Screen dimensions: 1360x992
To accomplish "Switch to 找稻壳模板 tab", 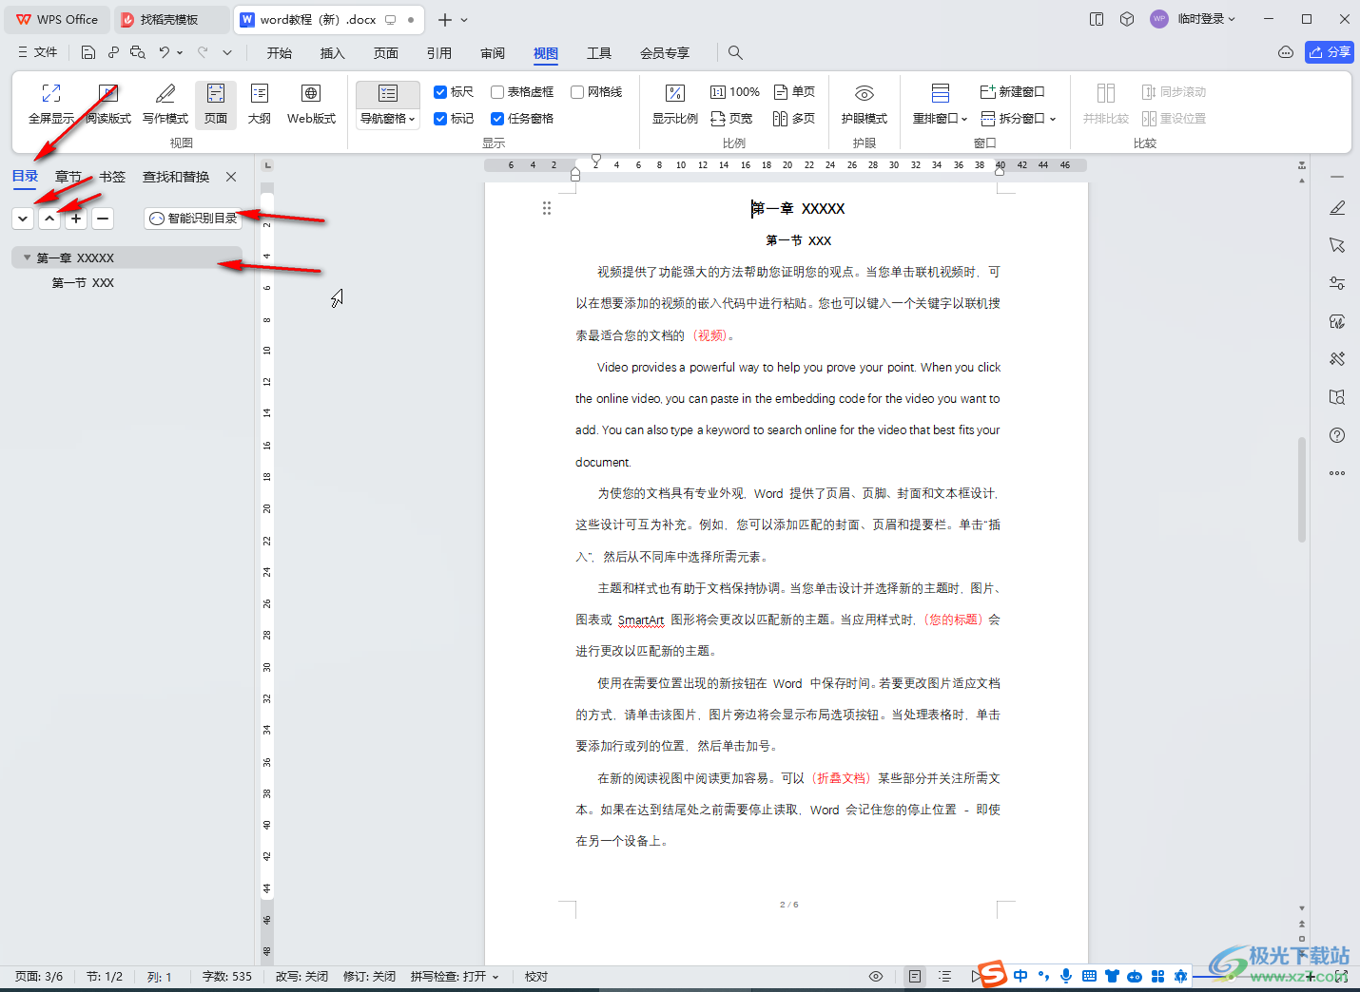I will [169, 19].
